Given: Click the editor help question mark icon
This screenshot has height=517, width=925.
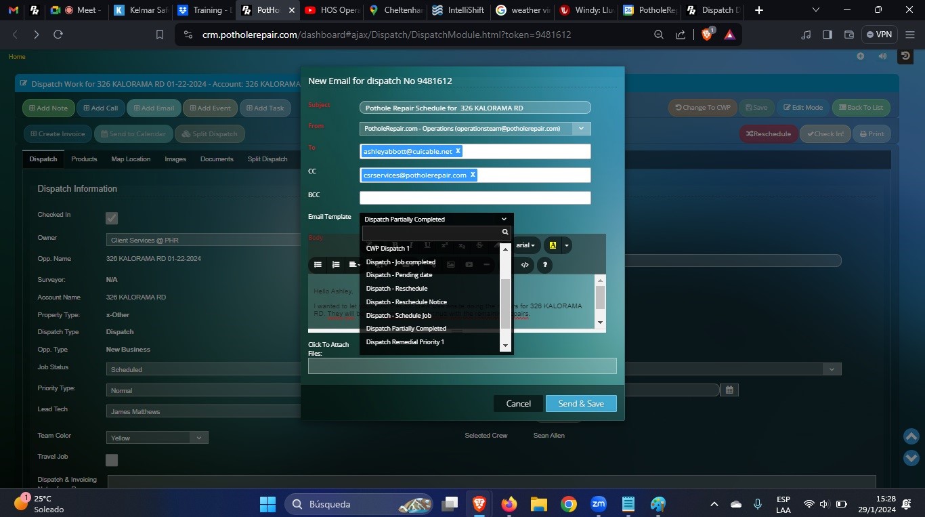Looking at the screenshot, I should [x=544, y=265].
